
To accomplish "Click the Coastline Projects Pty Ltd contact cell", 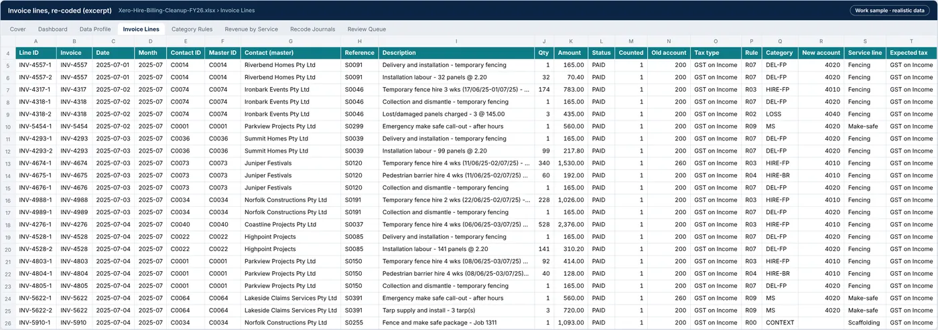I will [x=291, y=225].
